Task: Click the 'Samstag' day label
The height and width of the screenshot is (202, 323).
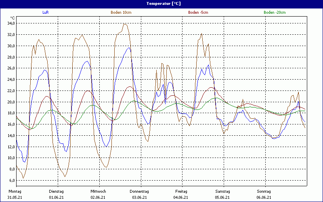Action: [x=223, y=191]
